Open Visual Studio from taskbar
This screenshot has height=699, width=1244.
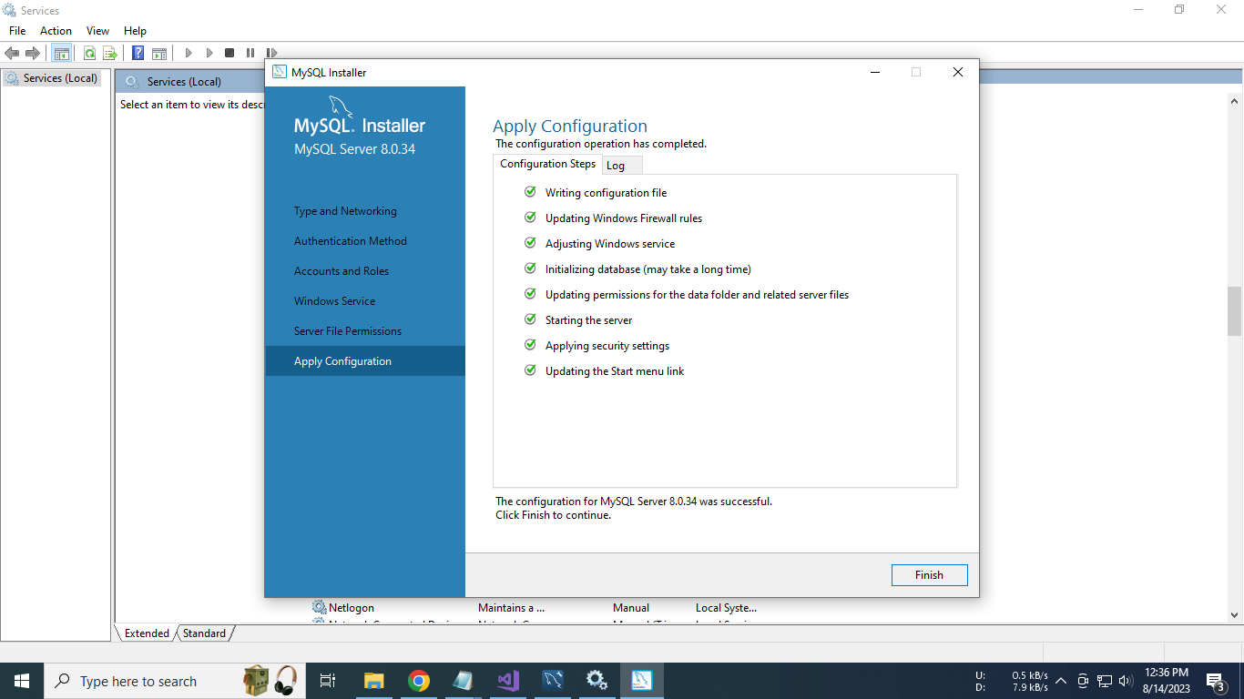pyautogui.click(x=508, y=681)
